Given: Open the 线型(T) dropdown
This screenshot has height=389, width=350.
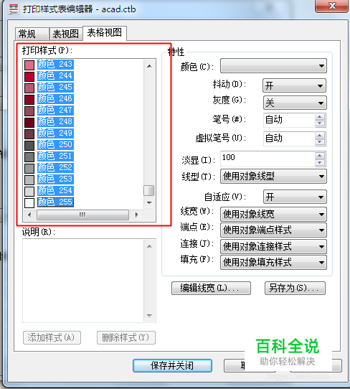Looking at the screenshot, I should point(273,177).
